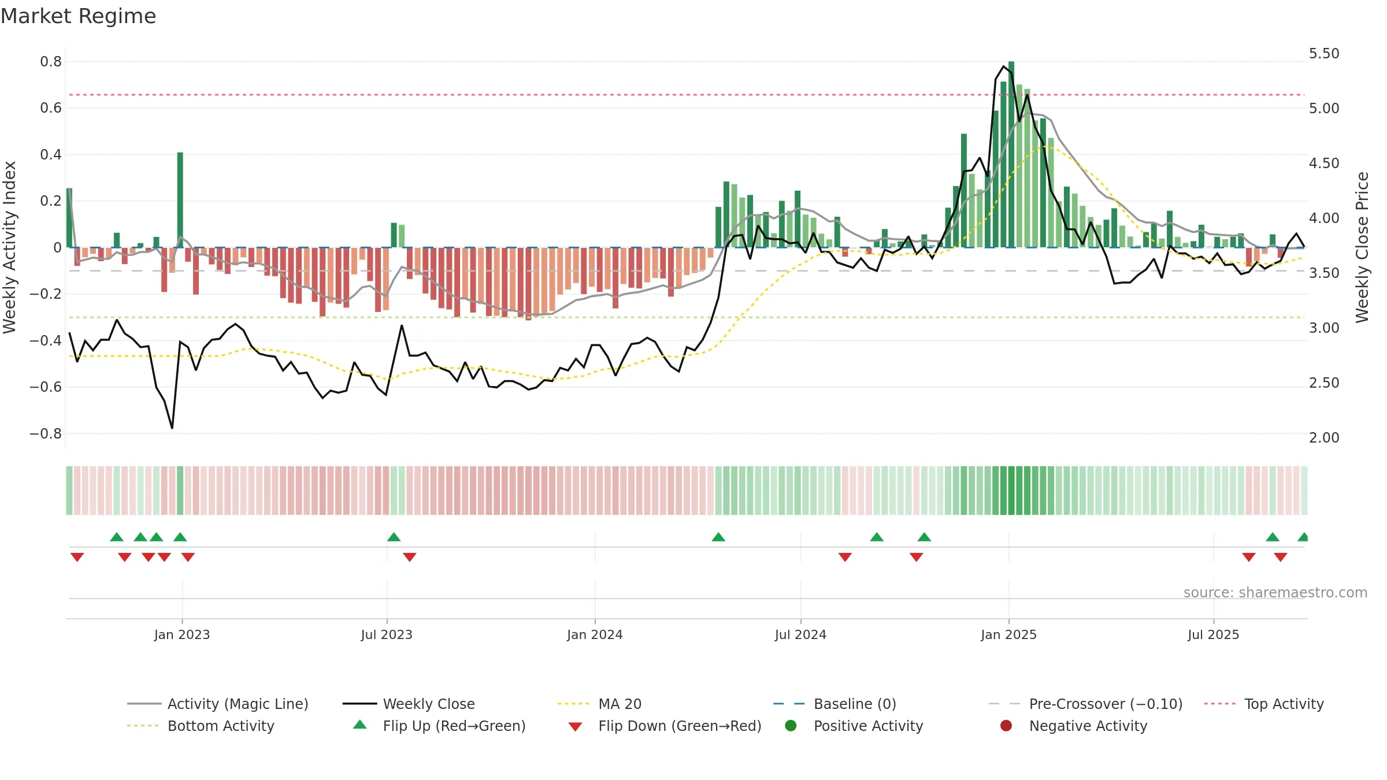The width and height of the screenshot is (1387, 780).
Task: Toggle the Activity (Magic Line) legend entry
Action: 218,704
